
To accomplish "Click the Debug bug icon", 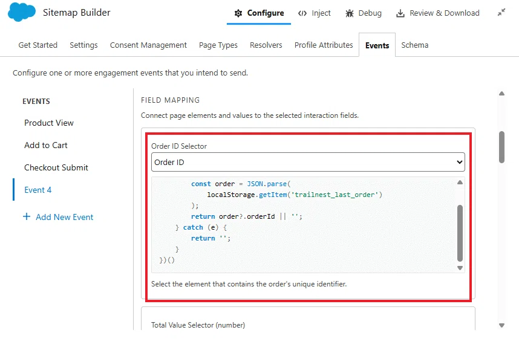I will click(350, 13).
